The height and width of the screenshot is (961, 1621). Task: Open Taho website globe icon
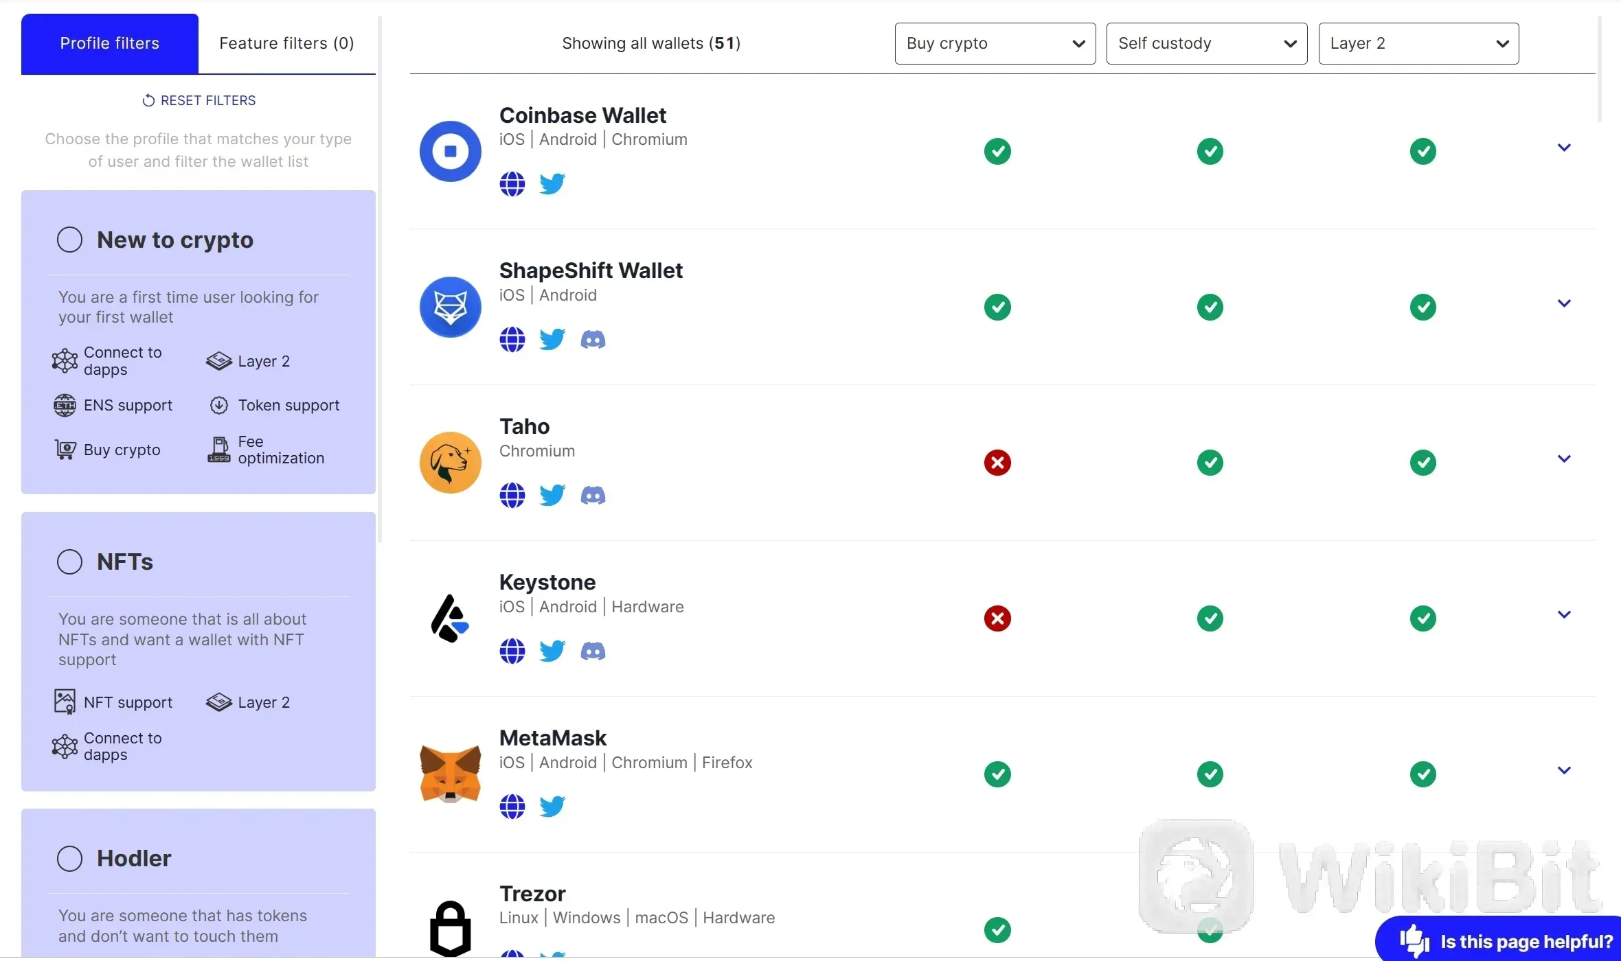point(512,496)
